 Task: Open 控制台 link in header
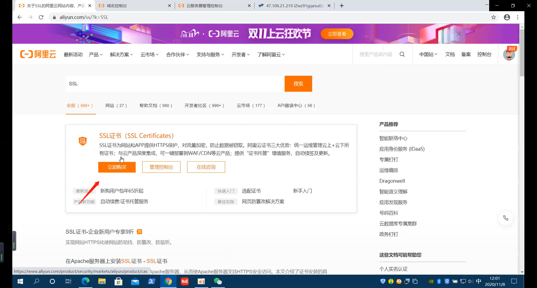tap(484, 54)
